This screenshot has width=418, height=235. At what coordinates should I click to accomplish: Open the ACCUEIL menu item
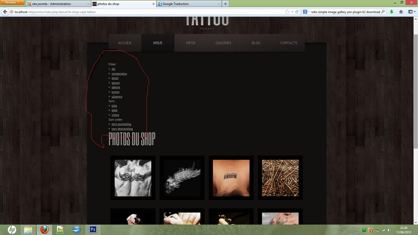pyautogui.click(x=125, y=43)
